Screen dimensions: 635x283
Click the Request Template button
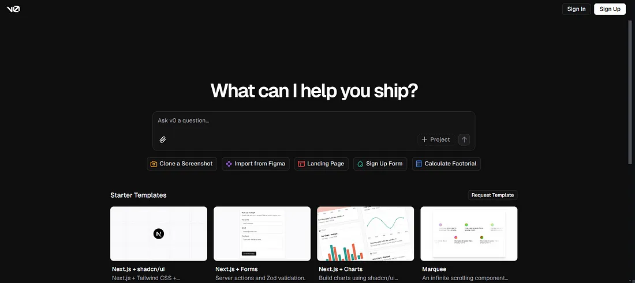tap(492, 195)
